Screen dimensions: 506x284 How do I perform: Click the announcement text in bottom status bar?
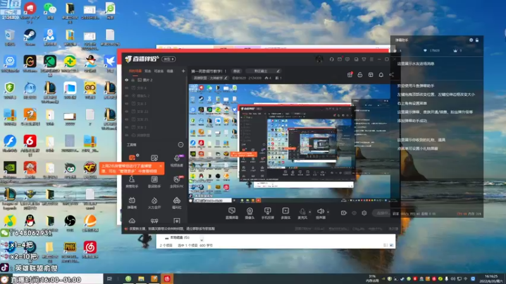click(172, 228)
